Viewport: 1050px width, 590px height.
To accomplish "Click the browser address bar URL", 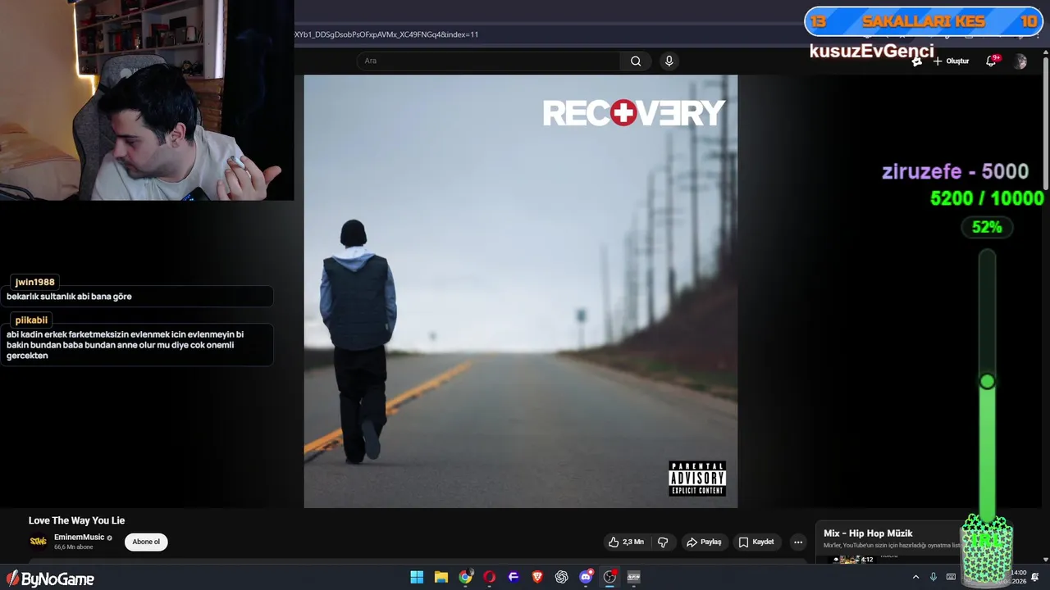I will point(386,34).
